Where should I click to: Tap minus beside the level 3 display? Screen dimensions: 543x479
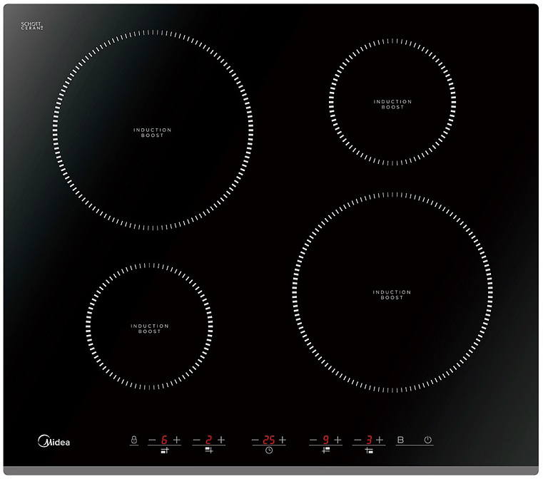pyautogui.click(x=357, y=440)
